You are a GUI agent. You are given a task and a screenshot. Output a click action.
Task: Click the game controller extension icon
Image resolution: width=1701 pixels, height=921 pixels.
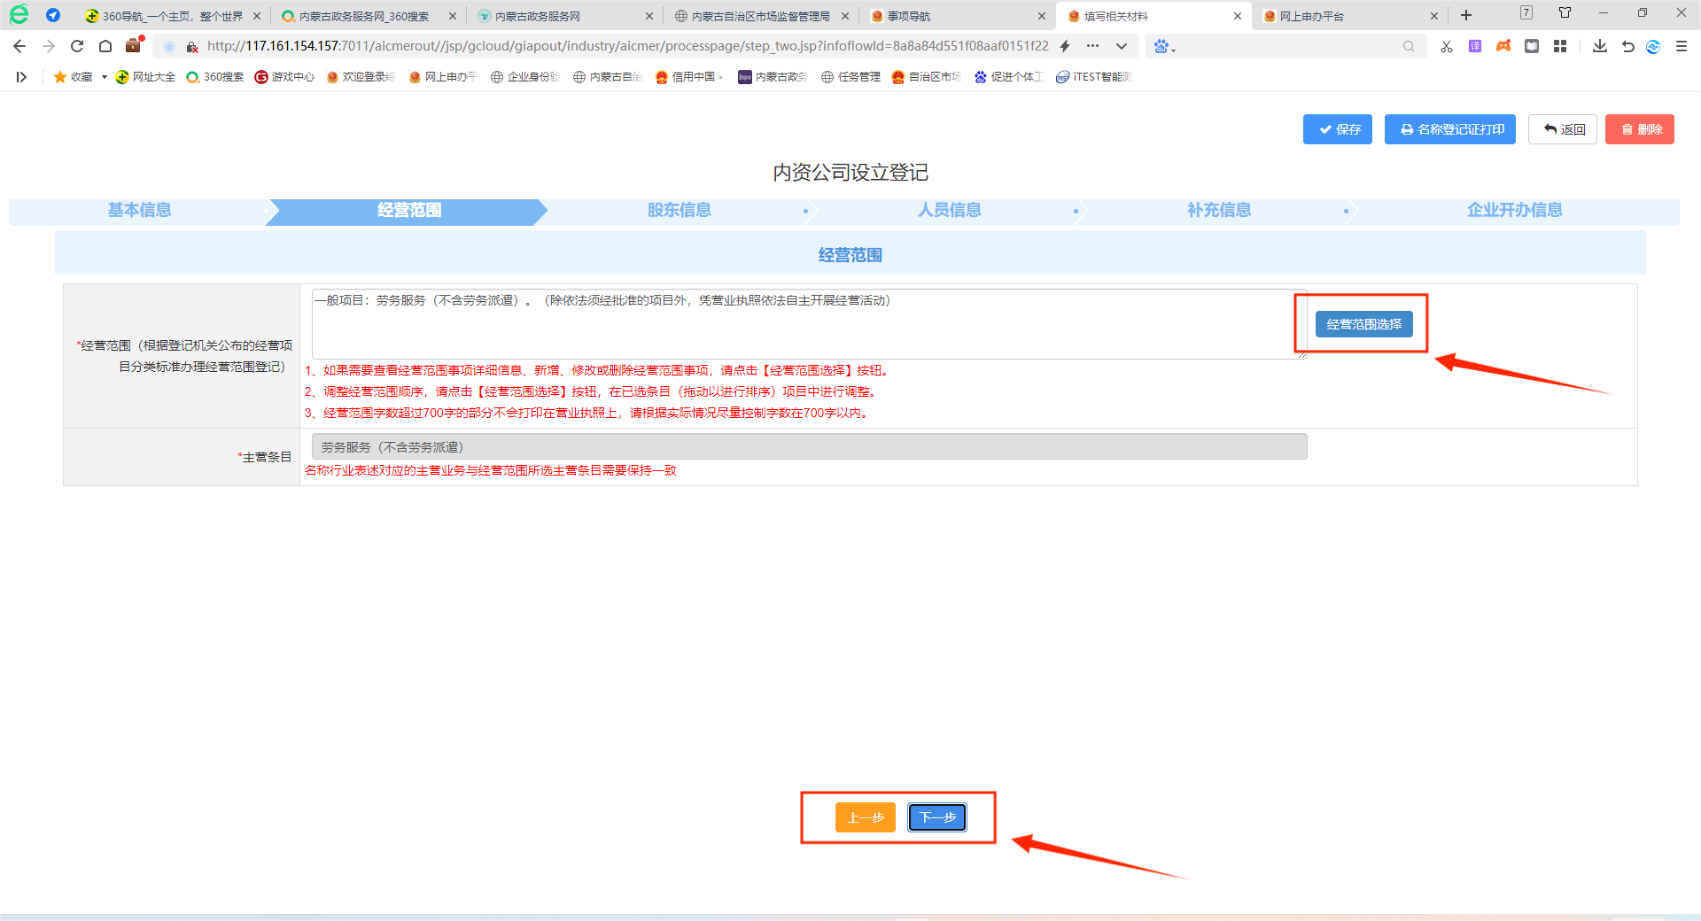1503,46
